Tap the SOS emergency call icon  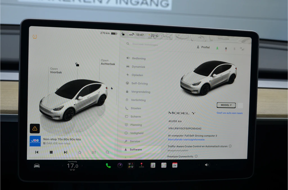pyautogui.click(x=131, y=34)
